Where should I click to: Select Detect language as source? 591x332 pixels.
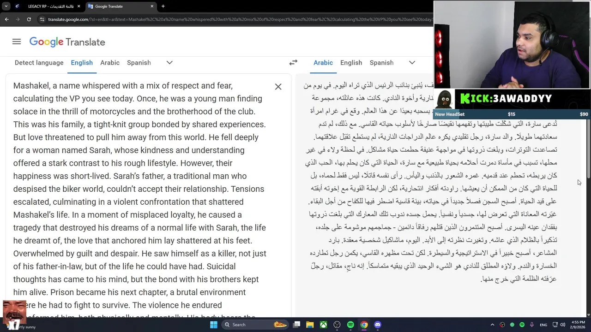pyautogui.click(x=39, y=63)
